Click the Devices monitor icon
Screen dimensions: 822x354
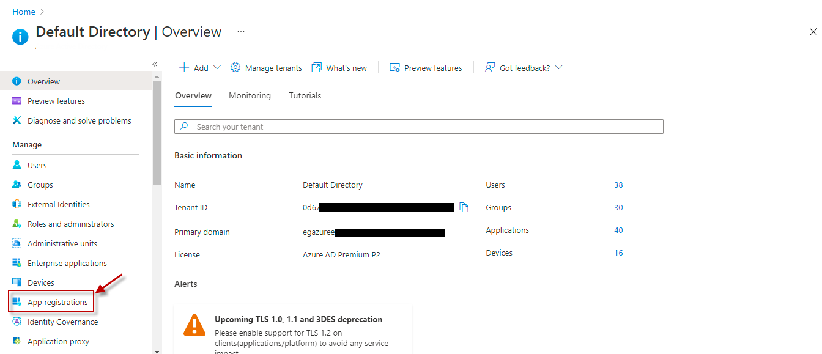(x=17, y=282)
